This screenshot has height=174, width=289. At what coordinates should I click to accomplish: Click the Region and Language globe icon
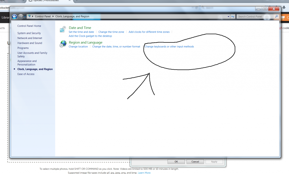click(x=63, y=44)
